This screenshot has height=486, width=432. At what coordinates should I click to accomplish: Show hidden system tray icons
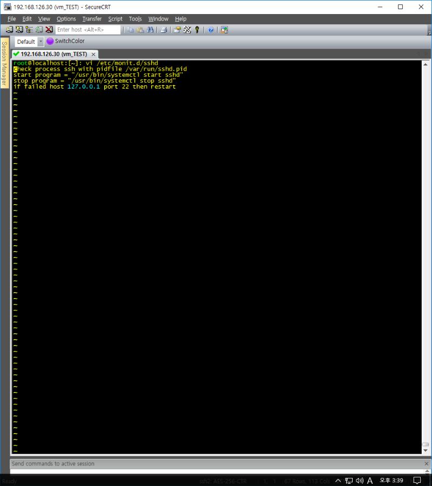pyautogui.click(x=338, y=481)
